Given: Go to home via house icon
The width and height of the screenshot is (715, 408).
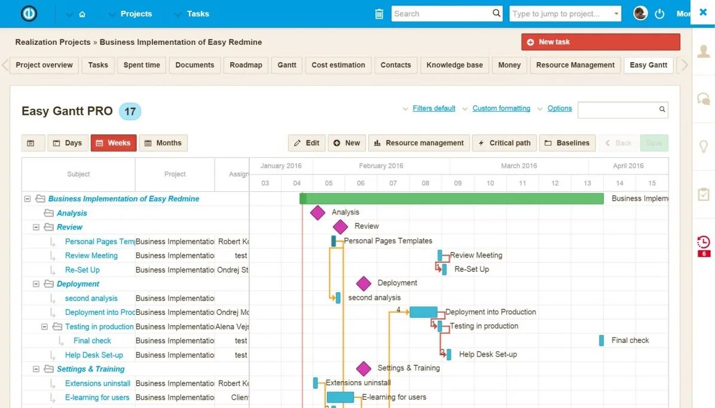Looking at the screenshot, I should point(82,14).
